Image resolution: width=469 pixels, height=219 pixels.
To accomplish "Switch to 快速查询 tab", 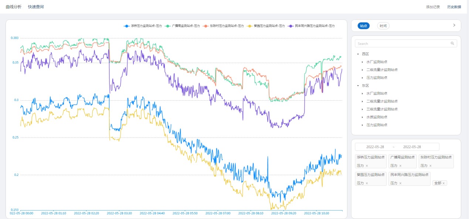I will 36,7.
